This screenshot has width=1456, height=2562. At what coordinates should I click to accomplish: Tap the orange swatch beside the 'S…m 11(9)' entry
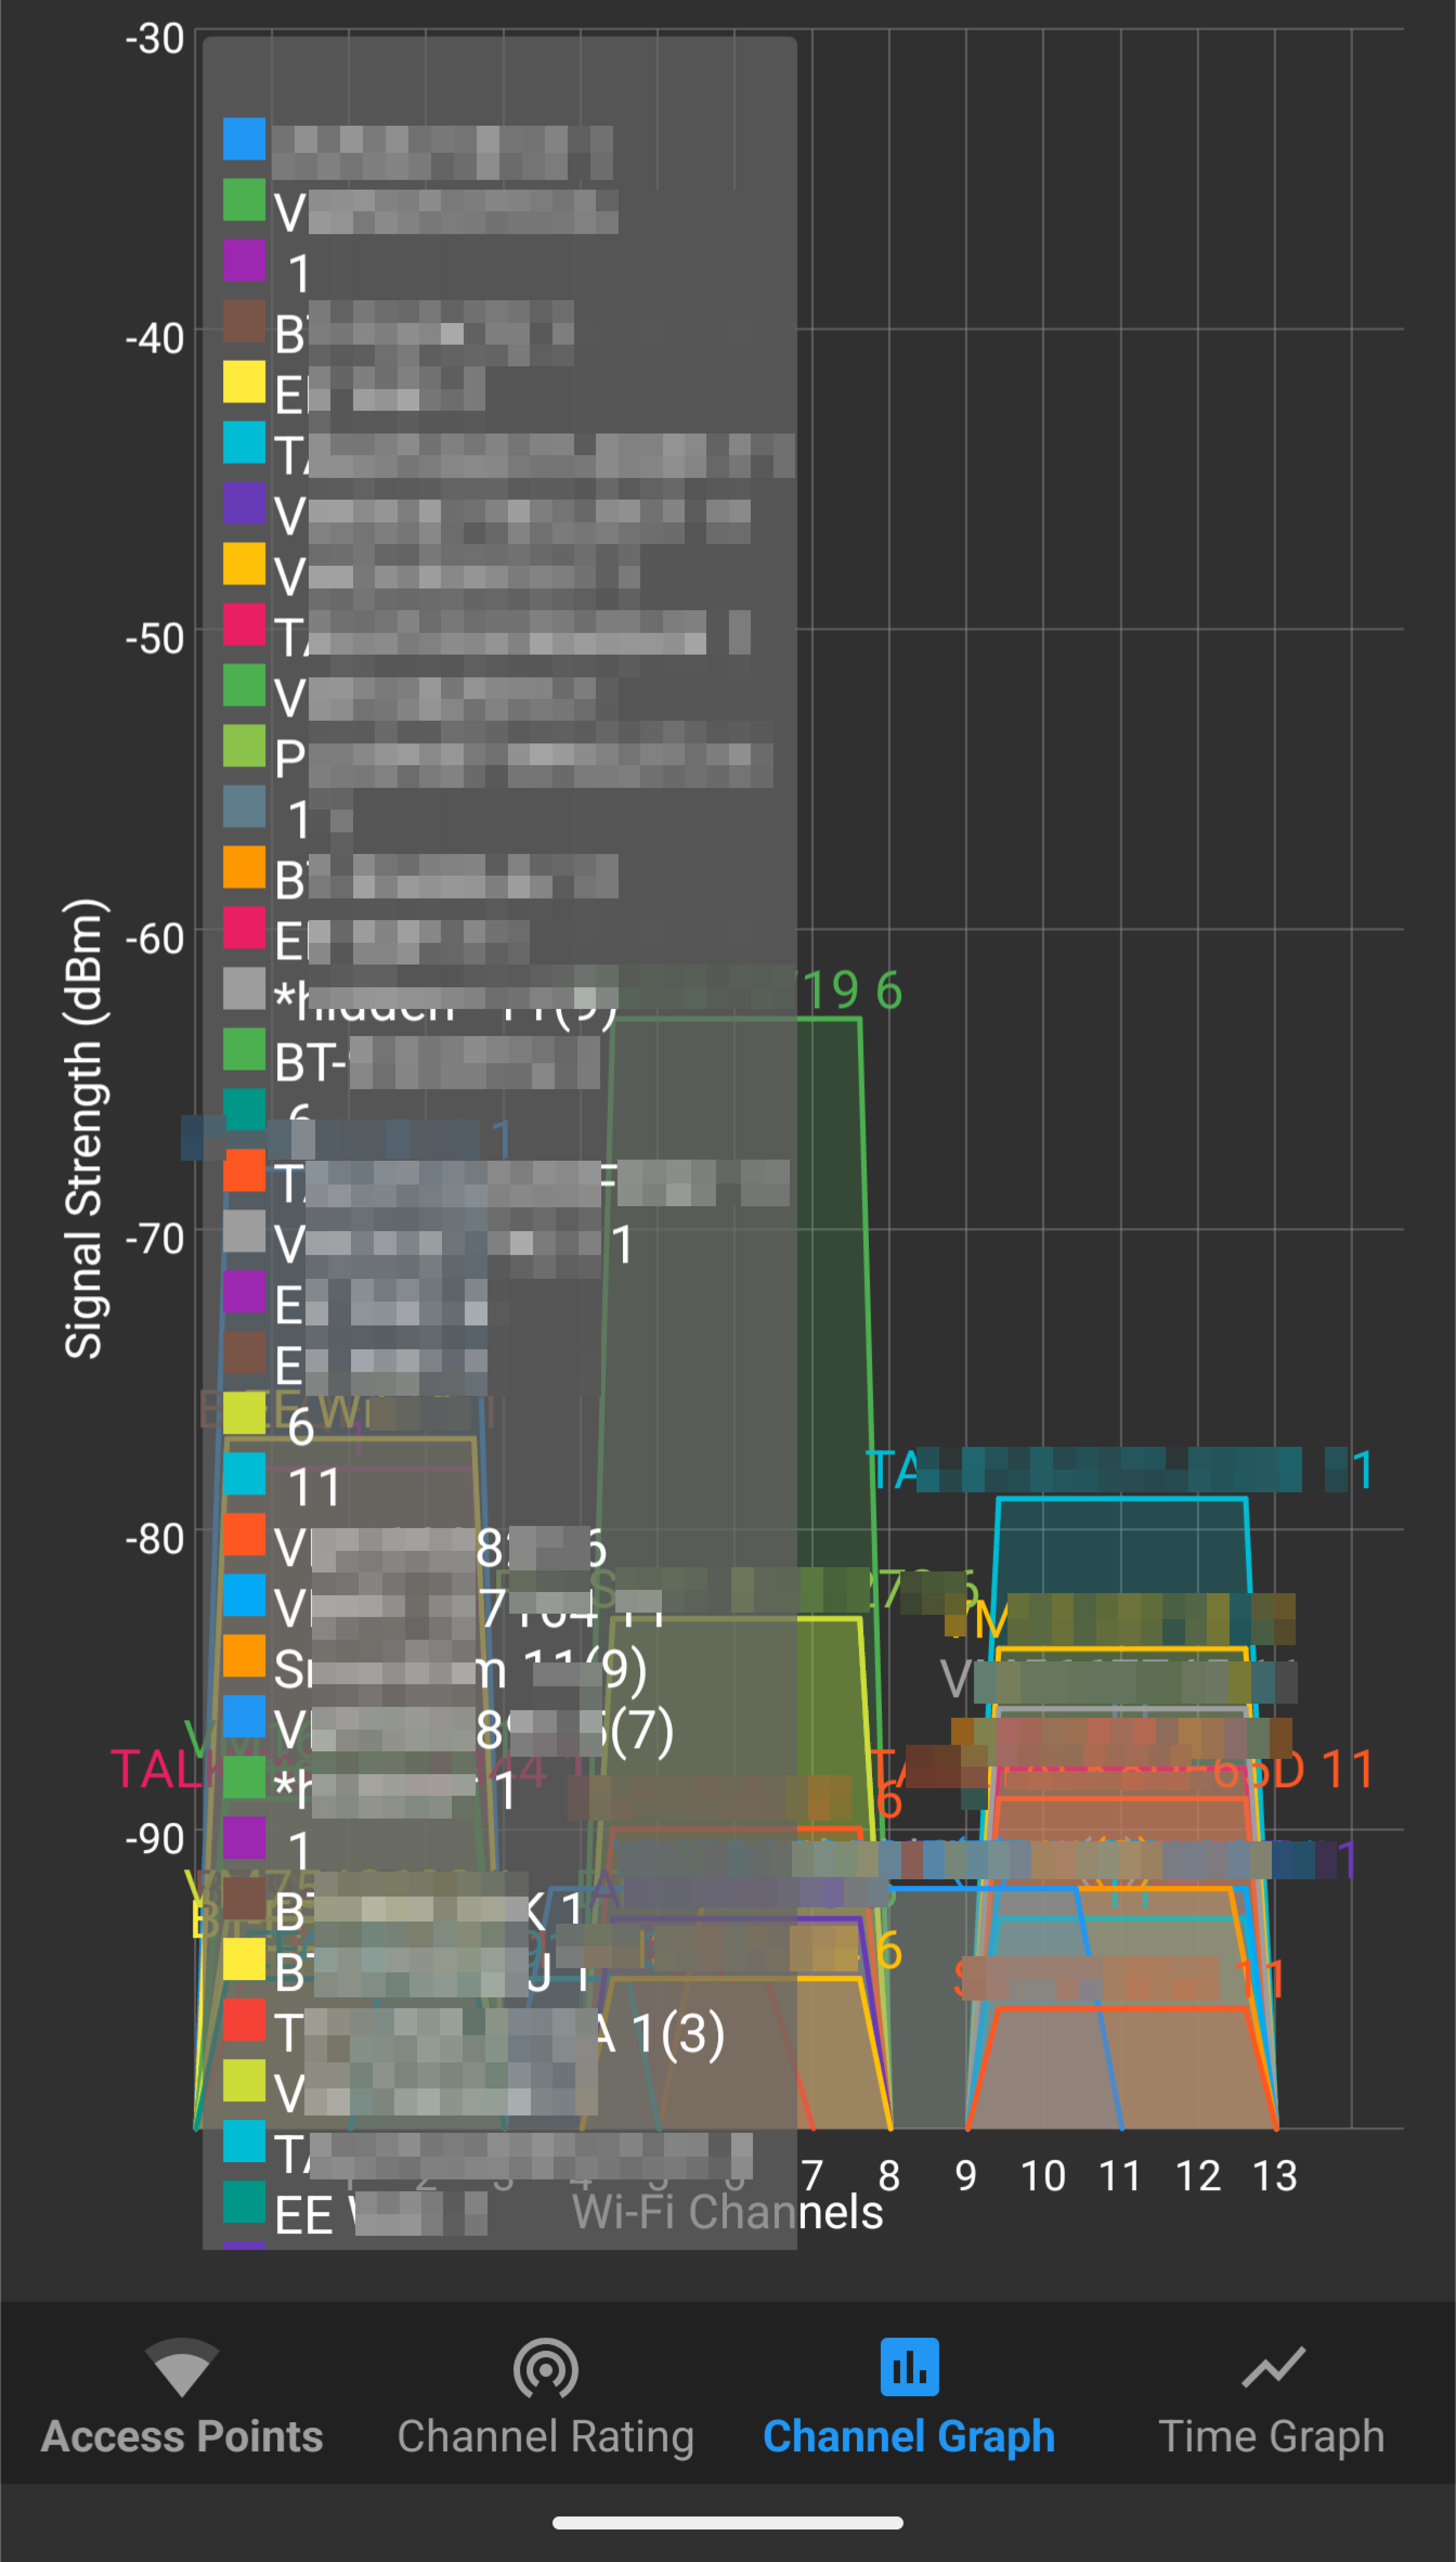pyautogui.click(x=244, y=1655)
